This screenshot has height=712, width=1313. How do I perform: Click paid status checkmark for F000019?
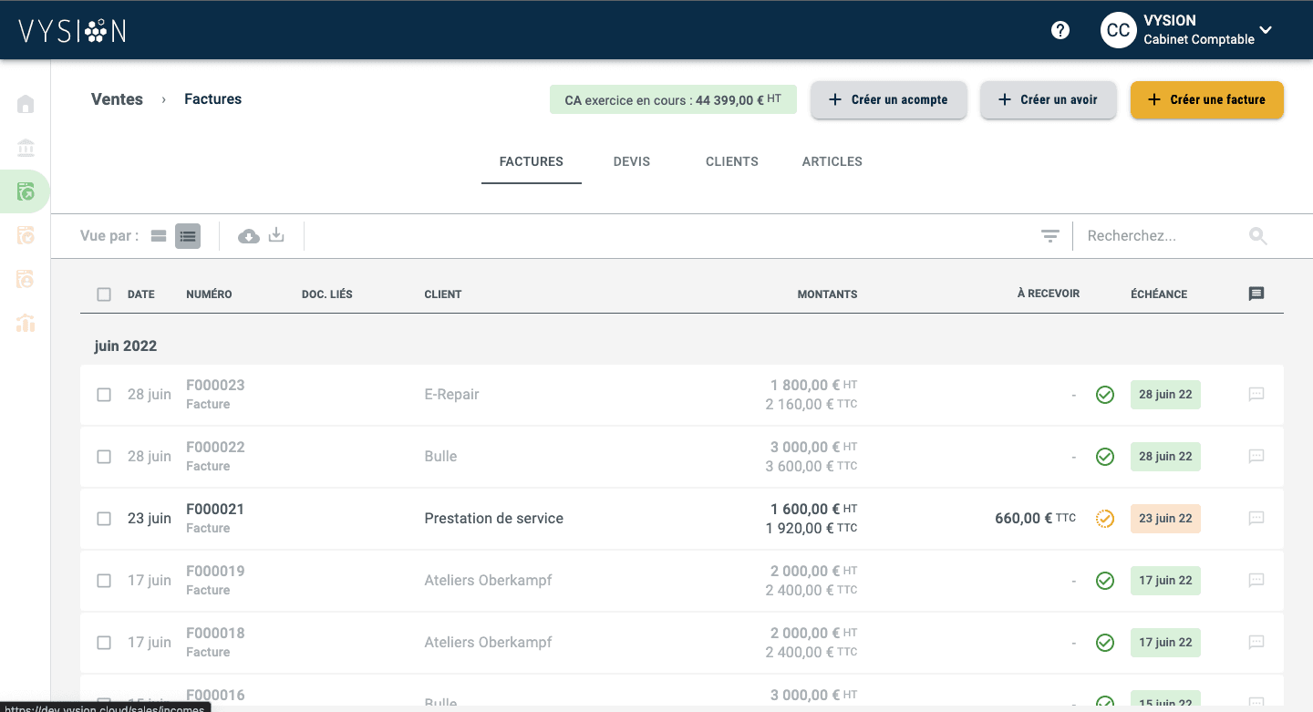point(1105,581)
